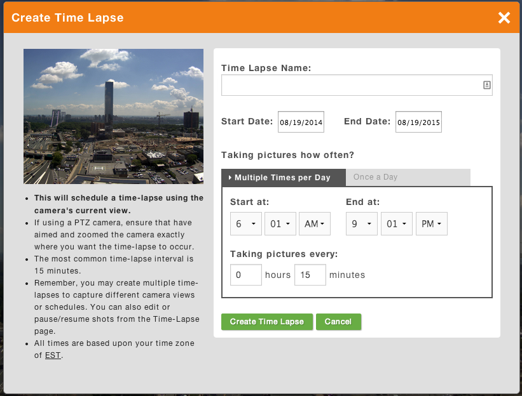The width and height of the screenshot is (522, 396).
Task: Open the Start at AM/PM dropdown
Action: coord(315,224)
